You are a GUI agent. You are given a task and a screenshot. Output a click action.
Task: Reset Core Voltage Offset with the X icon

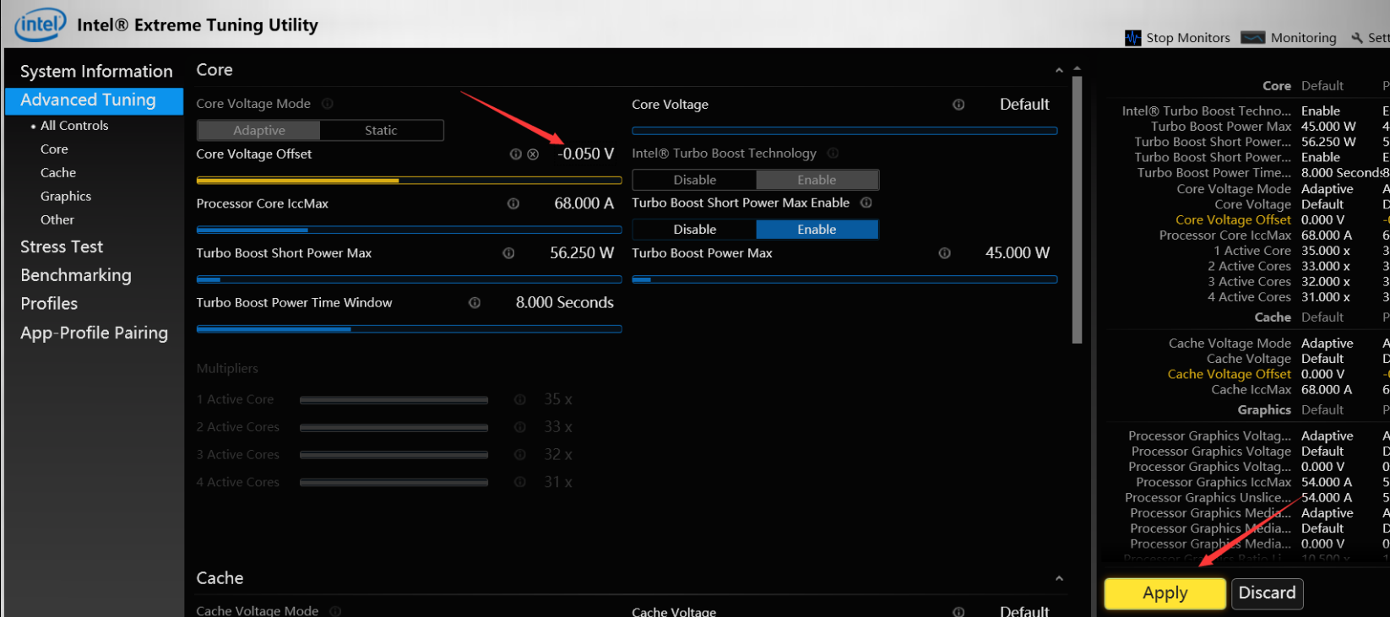[533, 154]
